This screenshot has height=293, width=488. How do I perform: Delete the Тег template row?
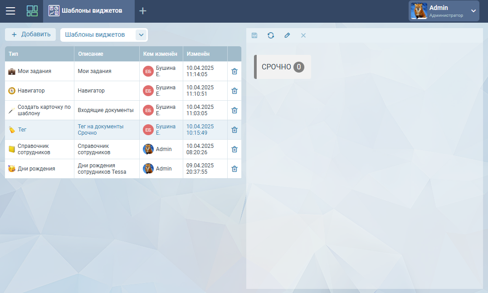click(x=234, y=130)
